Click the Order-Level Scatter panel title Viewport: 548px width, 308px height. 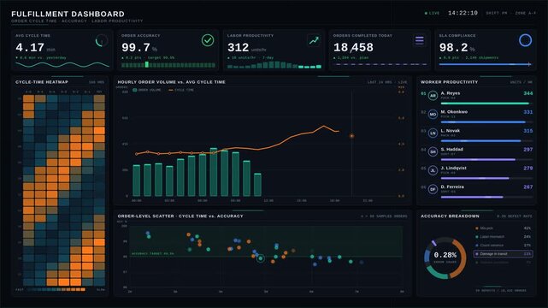click(180, 216)
